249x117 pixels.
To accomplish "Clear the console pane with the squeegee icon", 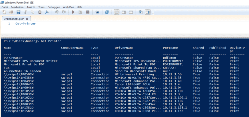I will (x=47, y=12).
